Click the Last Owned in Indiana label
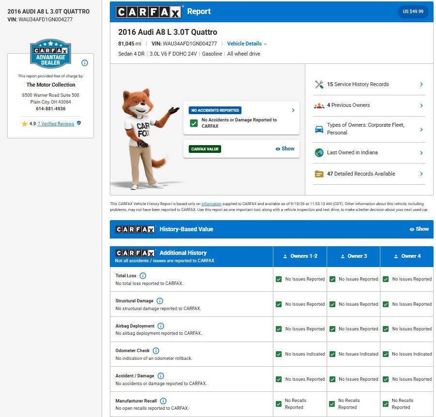The height and width of the screenshot is (417, 436). click(x=352, y=152)
